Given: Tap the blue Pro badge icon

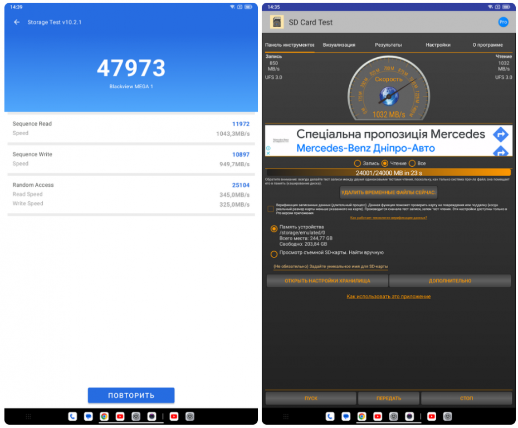Looking at the screenshot, I should coord(503,22).
